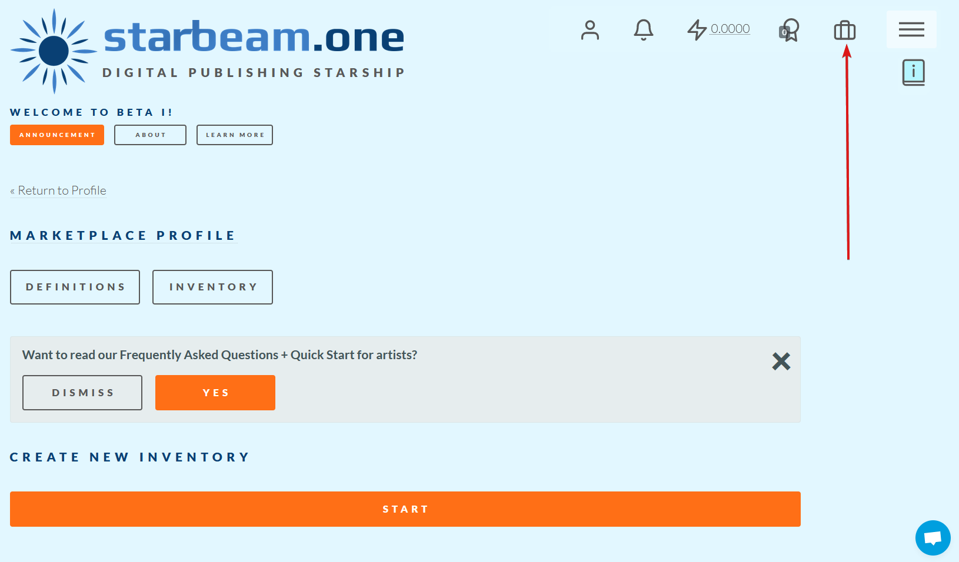Click the 0.0000 balance link
Viewport: 959px width, 562px height.
730,28
